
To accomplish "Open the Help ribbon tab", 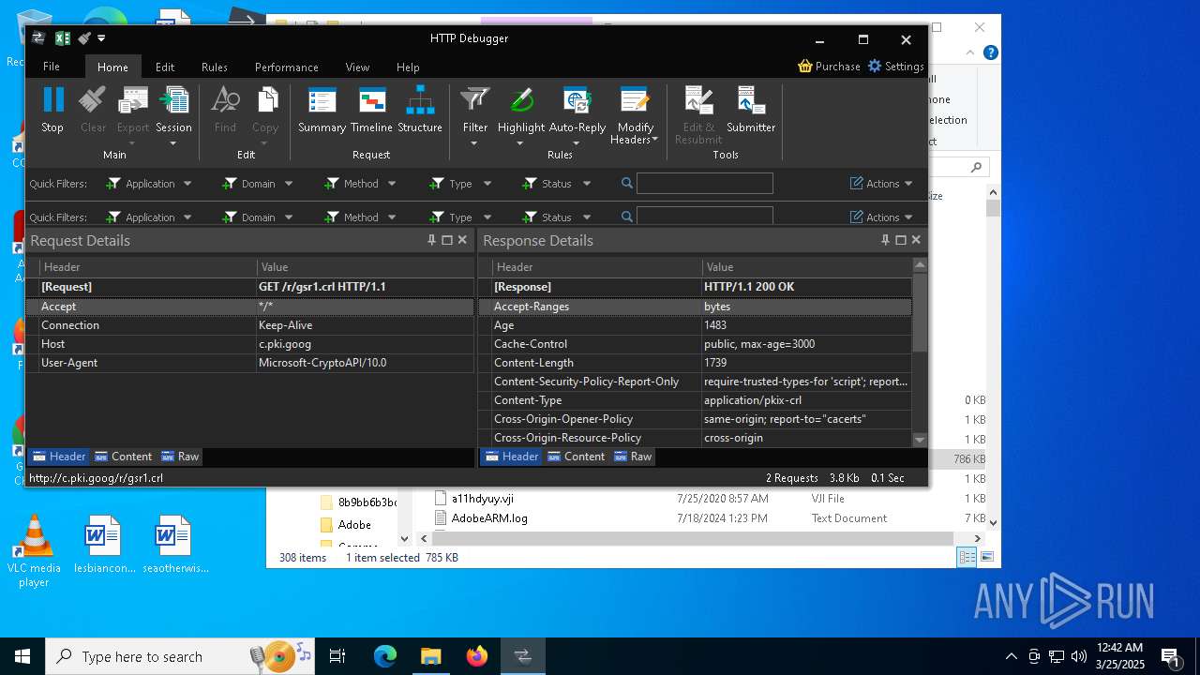I will 408,67.
